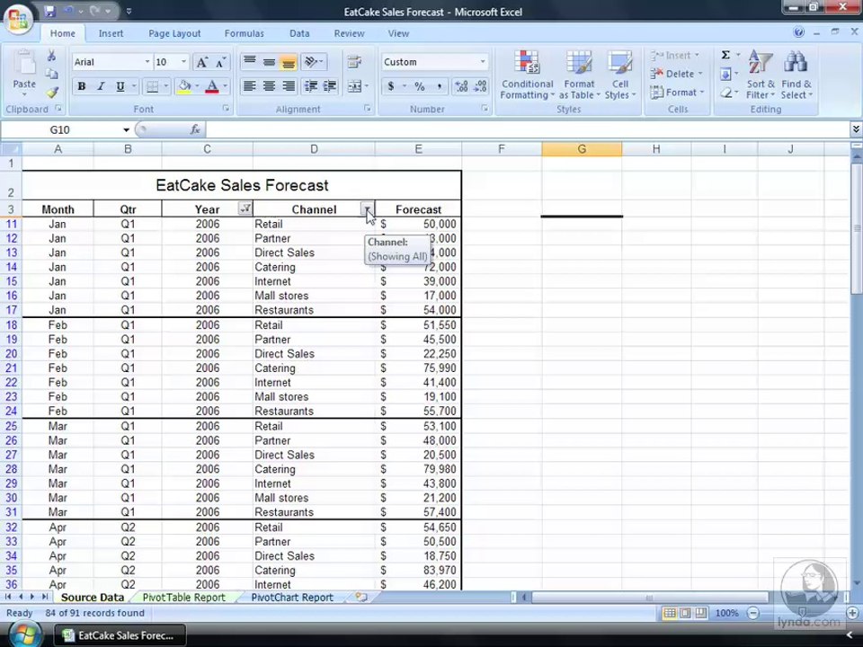Click the Delete cells button
863x647 pixels.
[x=676, y=74]
